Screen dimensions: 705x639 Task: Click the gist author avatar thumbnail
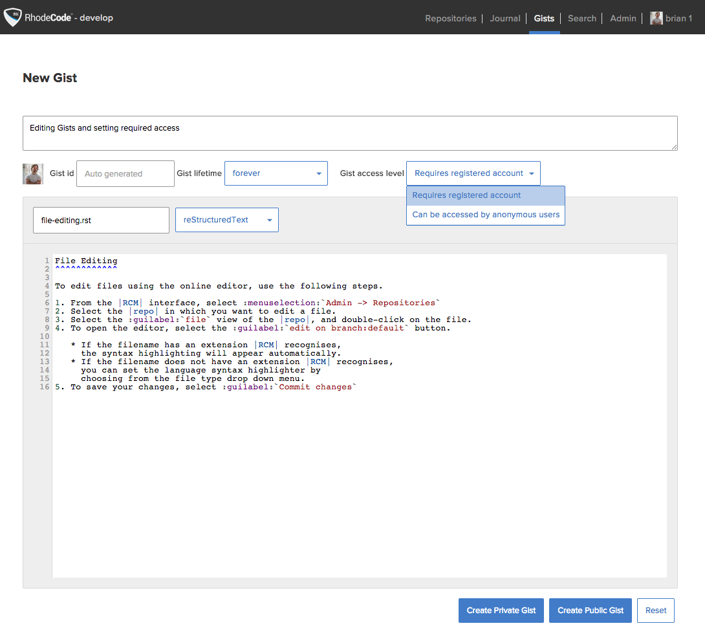coord(33,174)
